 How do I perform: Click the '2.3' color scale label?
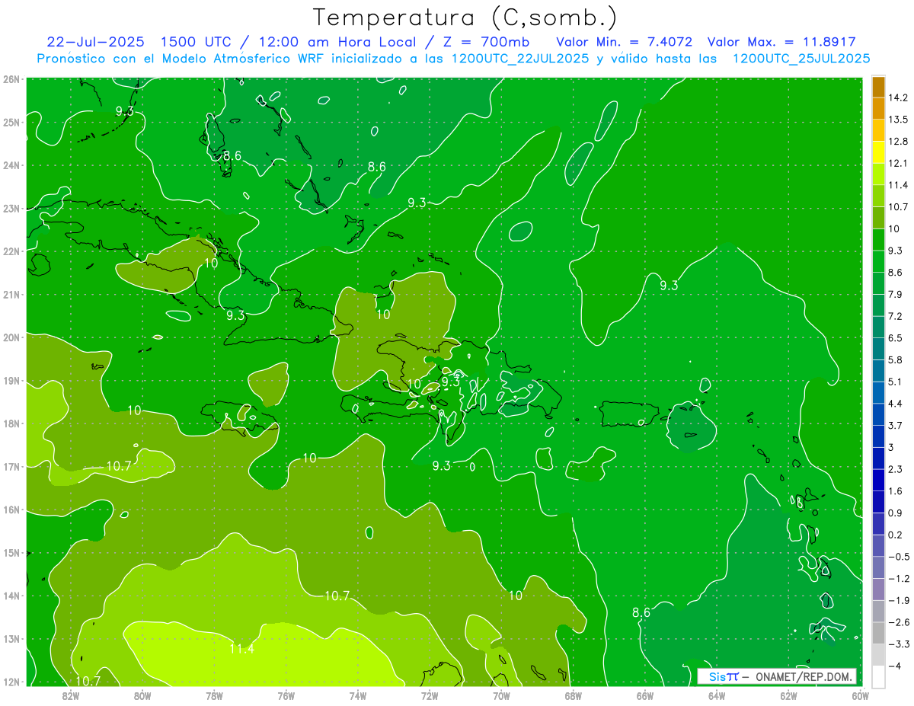click(x=895, y=469)
